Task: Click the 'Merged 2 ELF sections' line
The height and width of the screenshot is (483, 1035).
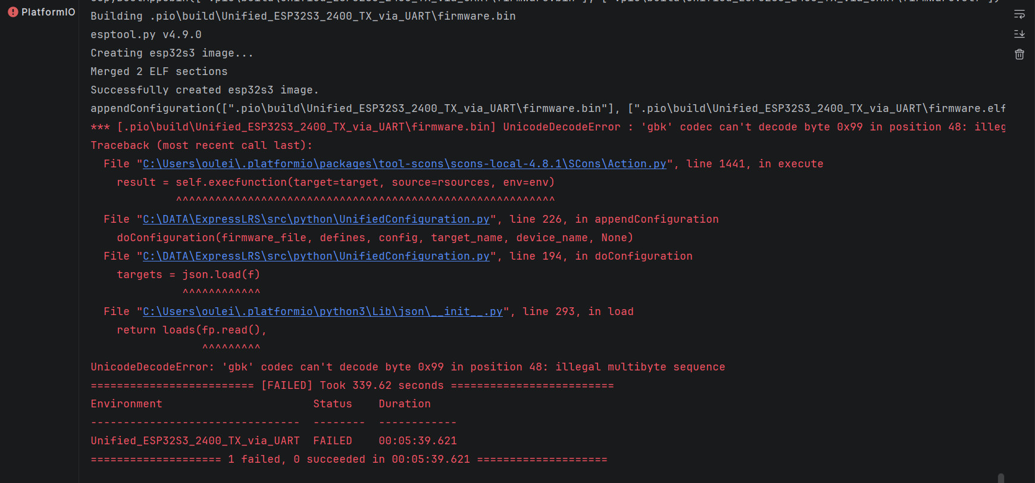Action: [x=159, y=71]
